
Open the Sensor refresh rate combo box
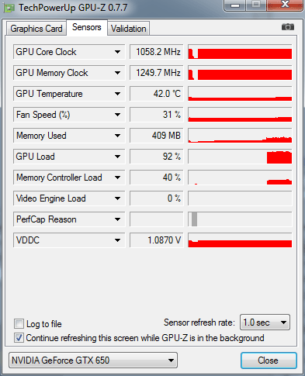265,323
